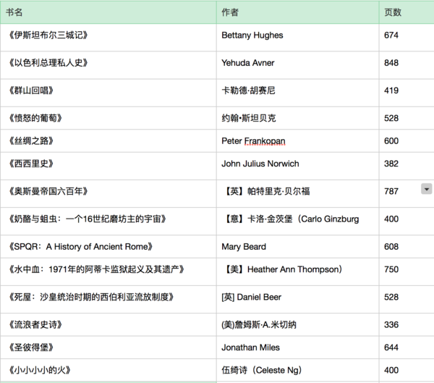434x383 pixels.
Task: Select the page count 382
Action: tap(391, 164)
